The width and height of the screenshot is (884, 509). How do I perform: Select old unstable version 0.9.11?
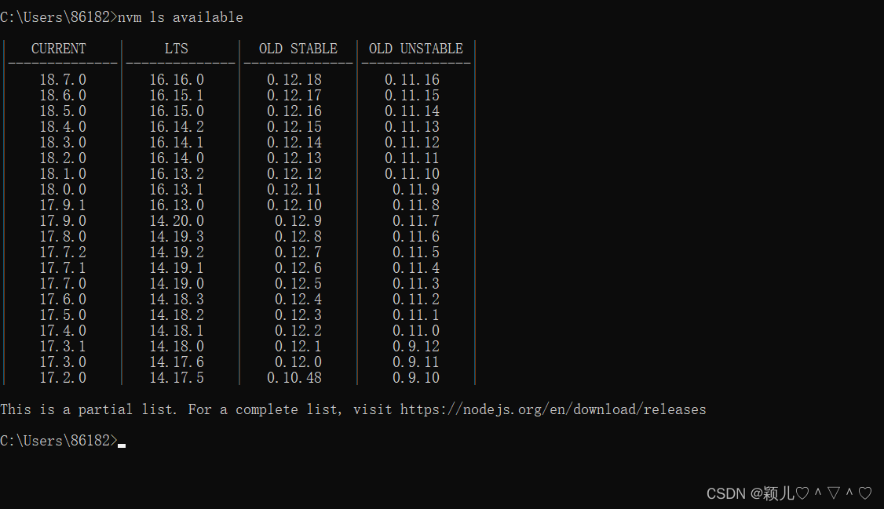click(416, 362)
